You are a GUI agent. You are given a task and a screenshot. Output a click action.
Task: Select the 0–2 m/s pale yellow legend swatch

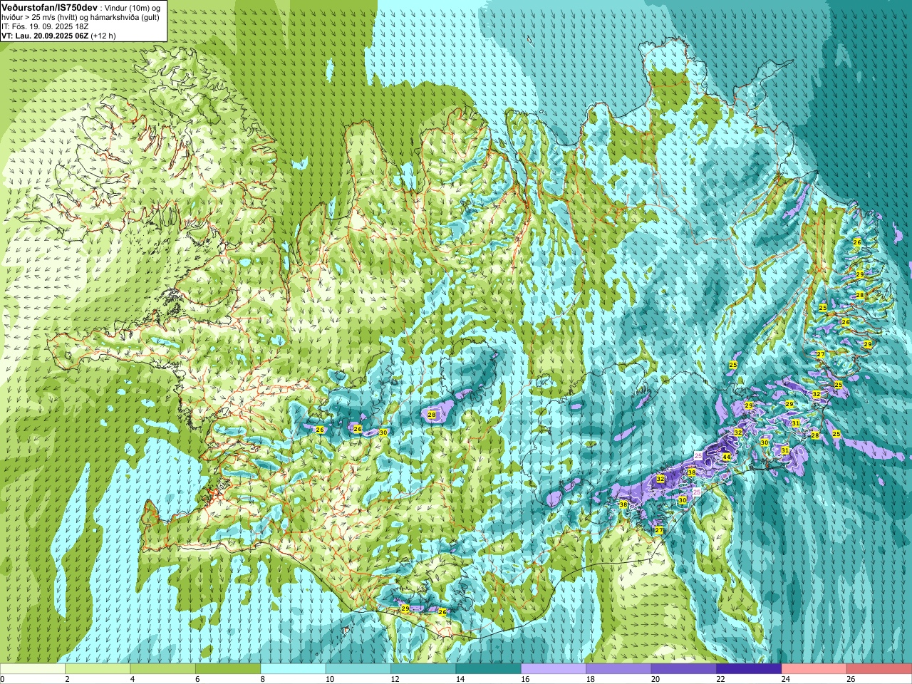33,669
